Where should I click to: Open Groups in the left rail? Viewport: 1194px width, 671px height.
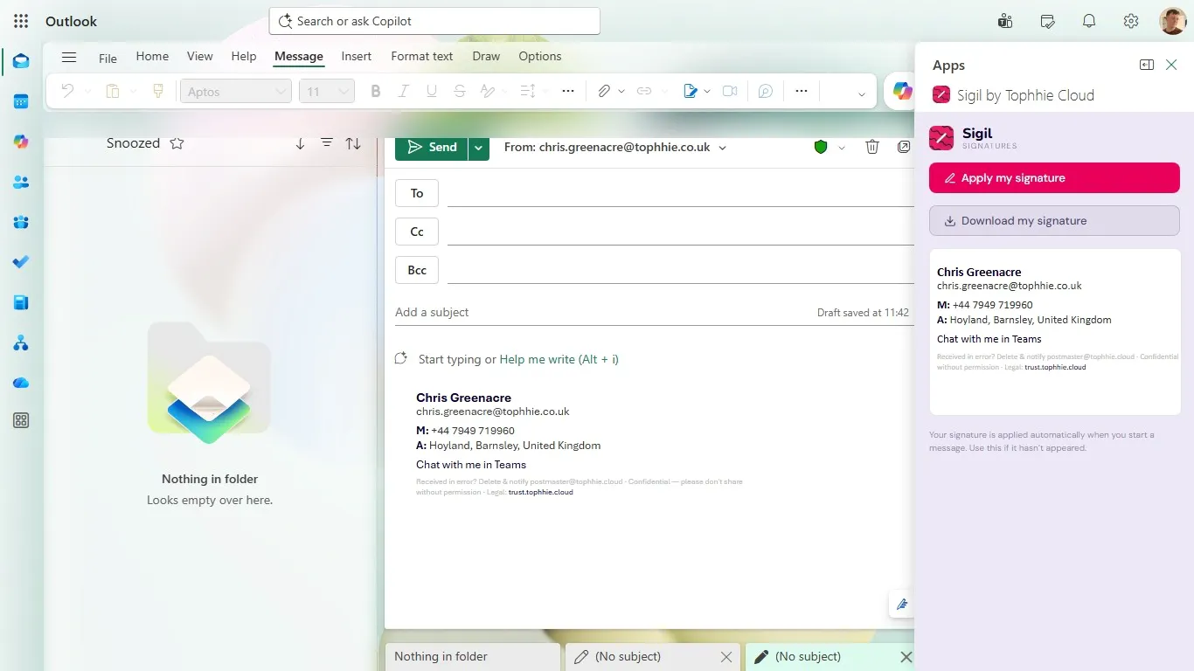point(21,222)
